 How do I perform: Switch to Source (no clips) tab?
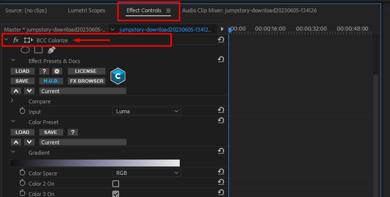(26, 10)
